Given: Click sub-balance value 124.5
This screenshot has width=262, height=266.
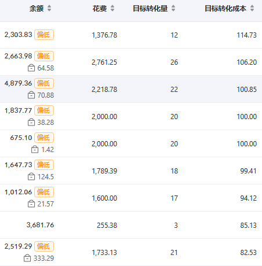Looking at the screenshot, I should pos(46,177).
